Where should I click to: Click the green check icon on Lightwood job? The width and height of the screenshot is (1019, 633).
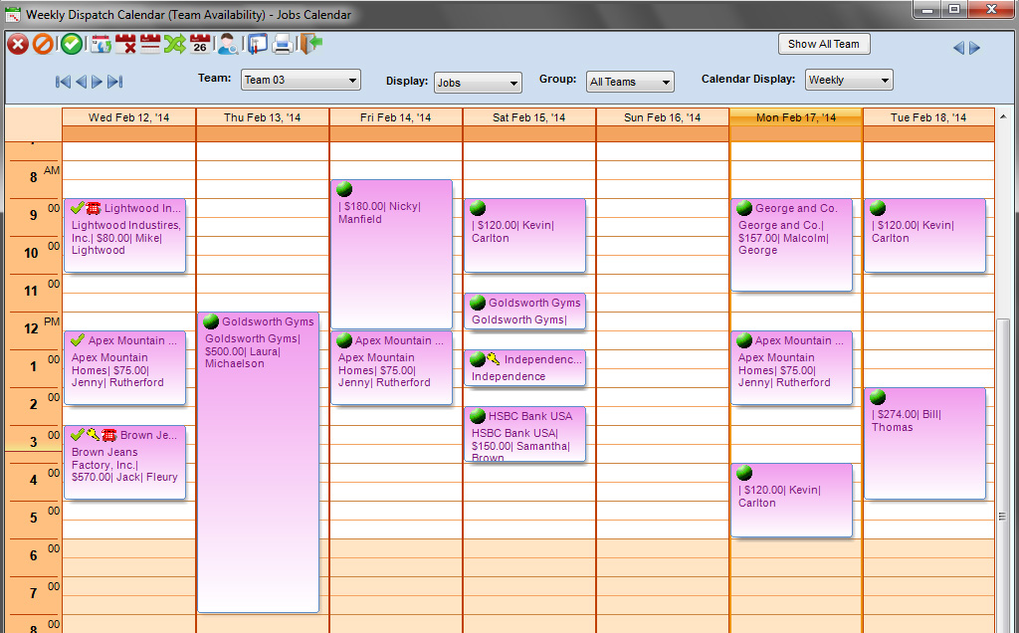pyautogui.click(x=78, y=208)
